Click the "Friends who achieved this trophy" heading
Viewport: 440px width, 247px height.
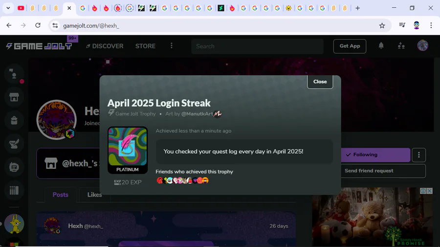point(194,172)
